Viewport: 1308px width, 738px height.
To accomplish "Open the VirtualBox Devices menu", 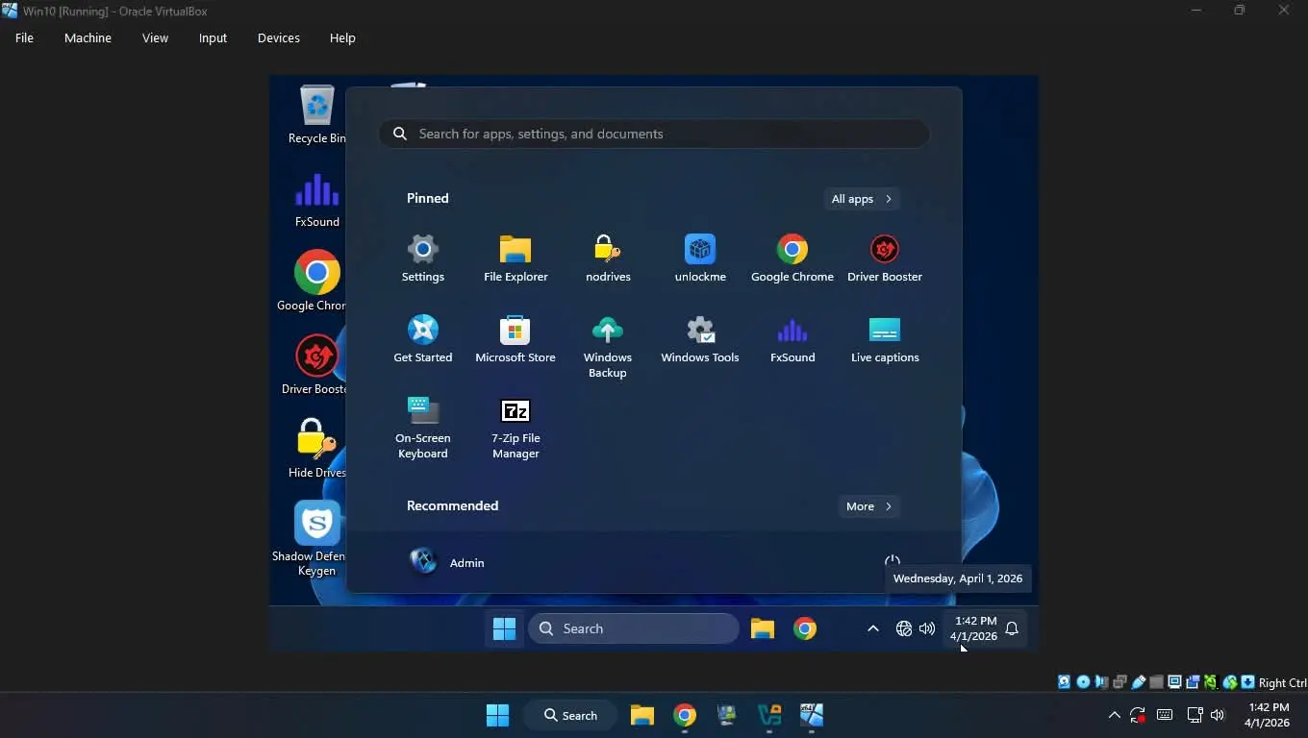I will pos(279,37).
